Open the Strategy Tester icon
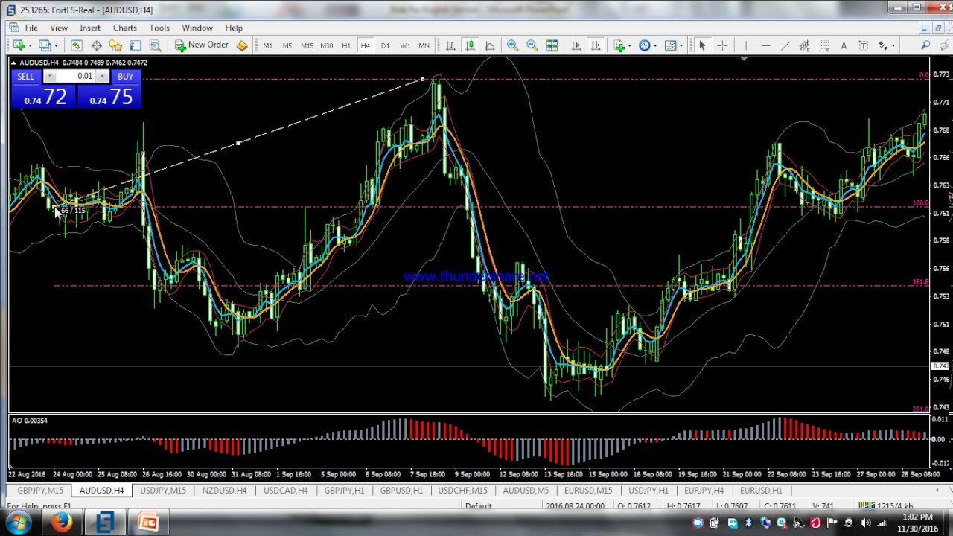Viewport: 953px width, 536px height. tap(155, 45)
